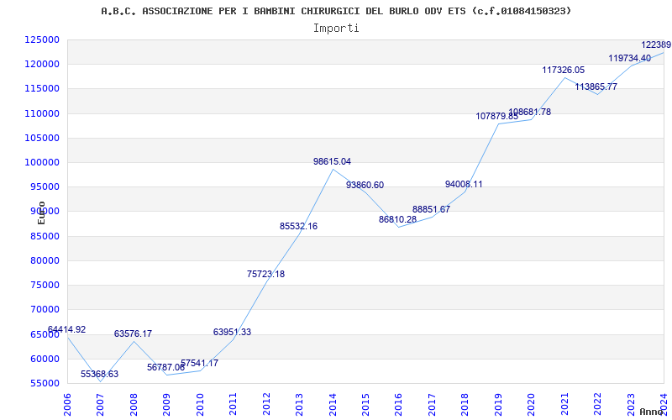Select data label 57541.17
The image size is (672, 420).
pyautogui.click(x=199, y=364)
